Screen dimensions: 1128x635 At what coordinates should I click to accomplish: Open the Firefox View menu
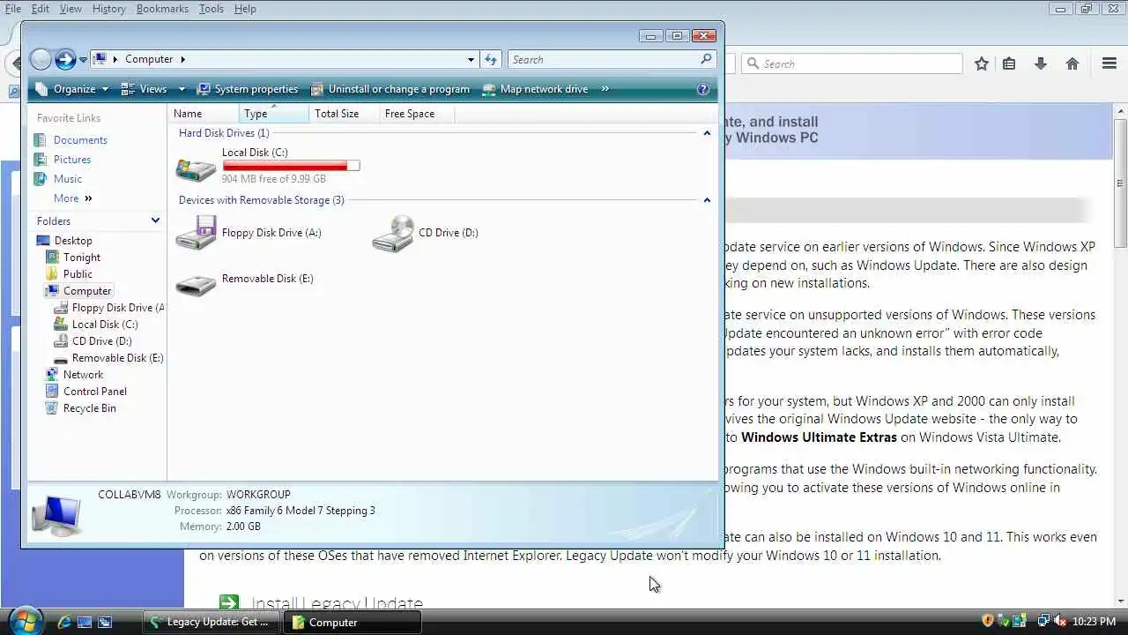[x=70, y=9]
